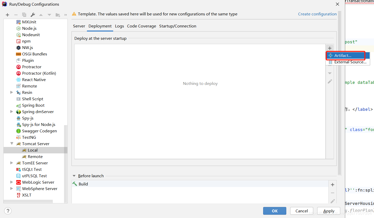Switch to the Deployment tab
Image resolution: width=374 pixels, height=218 pixels.
100,26
